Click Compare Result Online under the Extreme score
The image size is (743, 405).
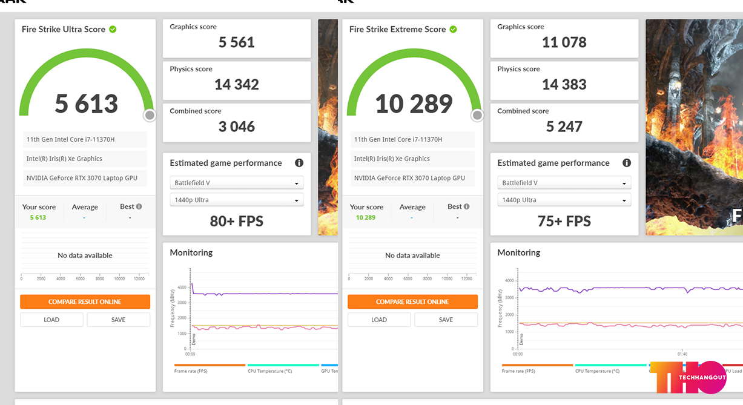click(x=412, y=302)
